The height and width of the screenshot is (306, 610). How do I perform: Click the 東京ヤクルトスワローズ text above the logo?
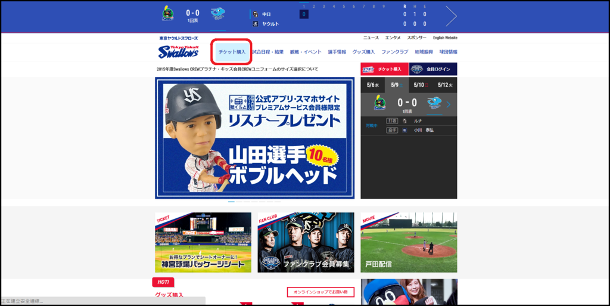[179, 38]
